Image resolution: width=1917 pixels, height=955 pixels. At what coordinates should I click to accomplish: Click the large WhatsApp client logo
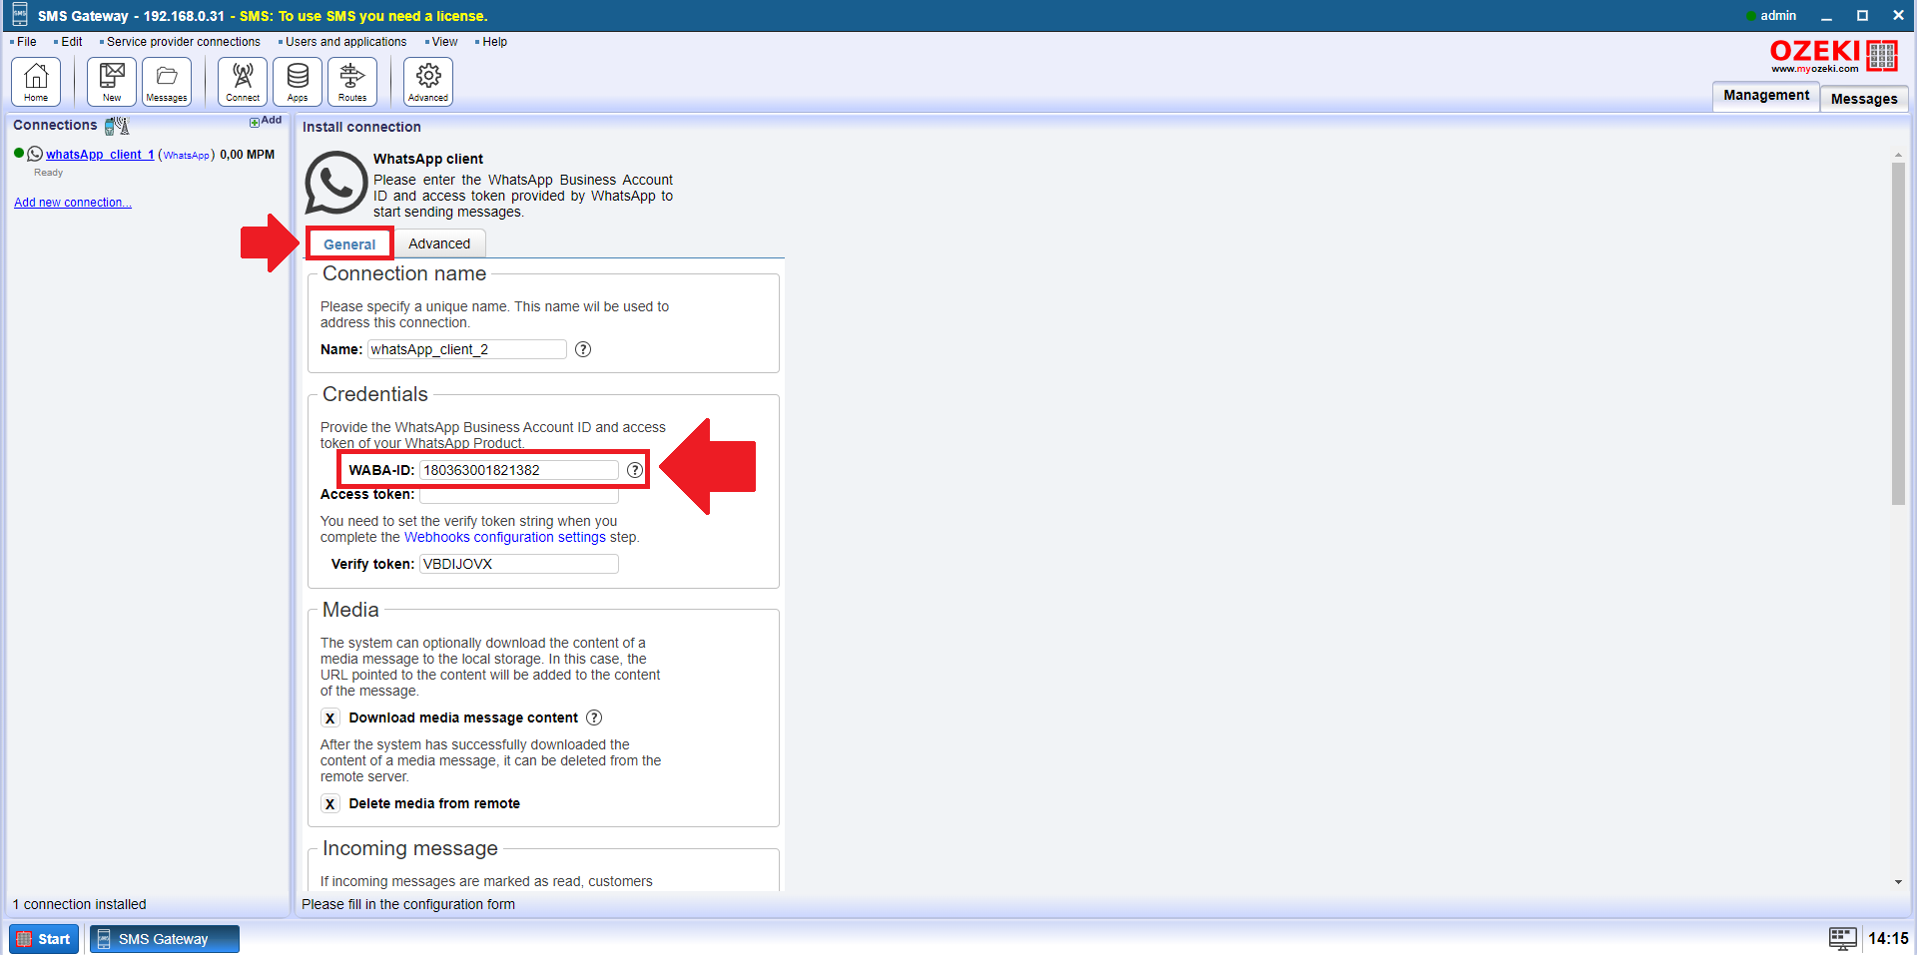point(335,183)
